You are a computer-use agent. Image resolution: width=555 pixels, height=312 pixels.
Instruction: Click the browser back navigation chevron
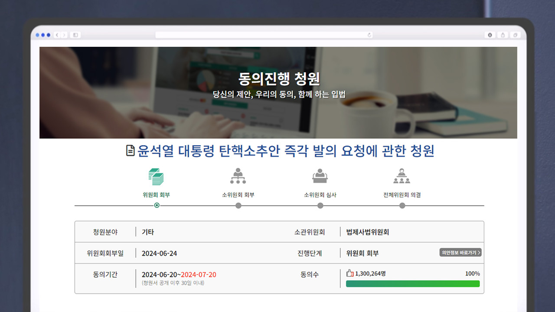click(x=57, y=35)
